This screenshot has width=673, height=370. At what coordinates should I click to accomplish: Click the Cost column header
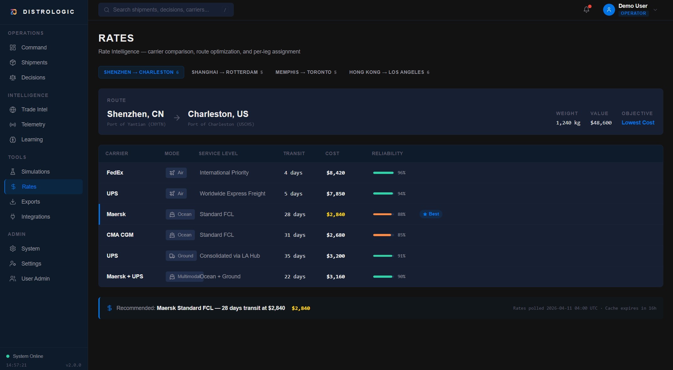(332, 154)
